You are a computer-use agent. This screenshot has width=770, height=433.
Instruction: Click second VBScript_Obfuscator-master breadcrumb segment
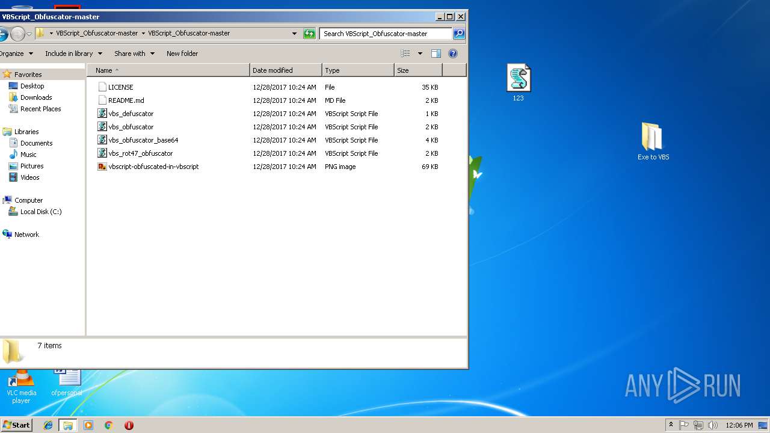[x=189, y=34]
